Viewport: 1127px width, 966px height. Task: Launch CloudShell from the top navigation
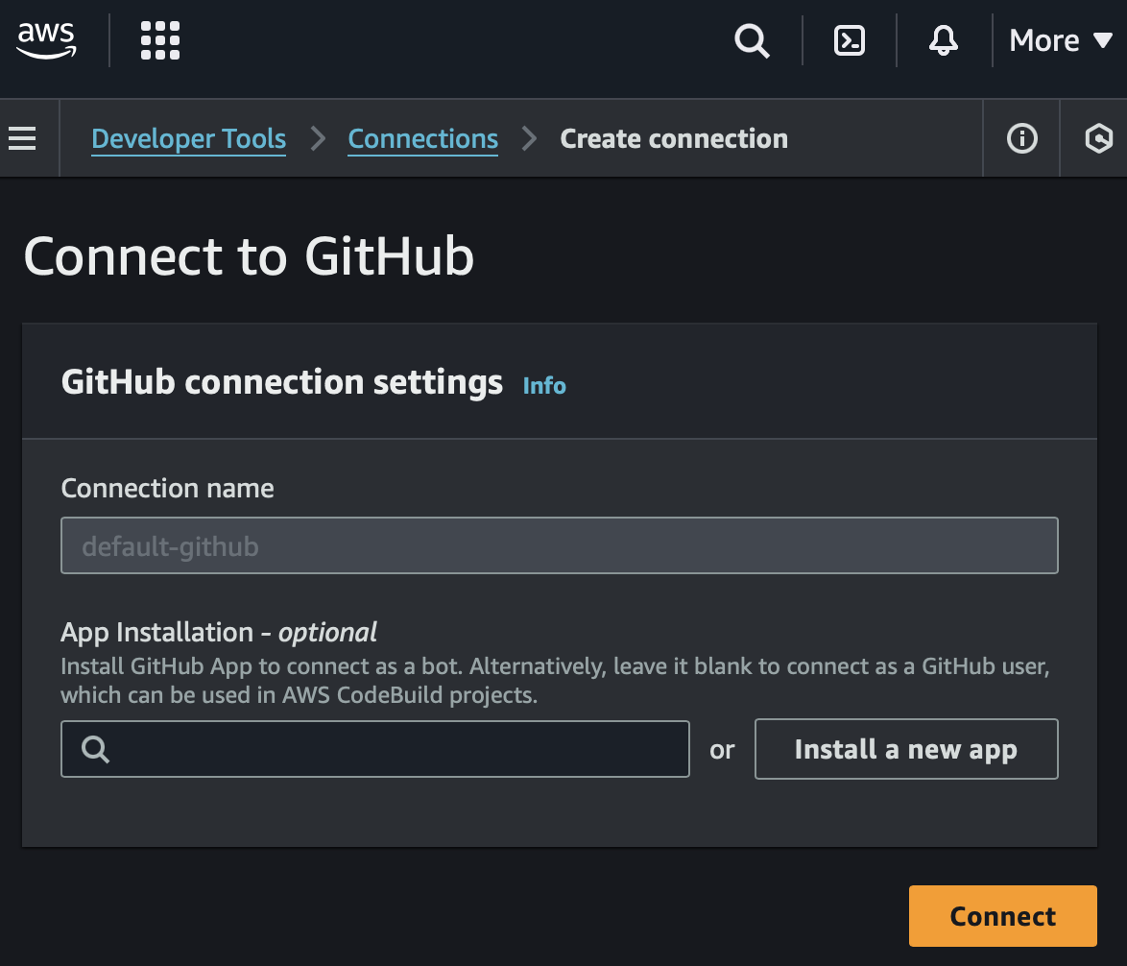point(848,40)
